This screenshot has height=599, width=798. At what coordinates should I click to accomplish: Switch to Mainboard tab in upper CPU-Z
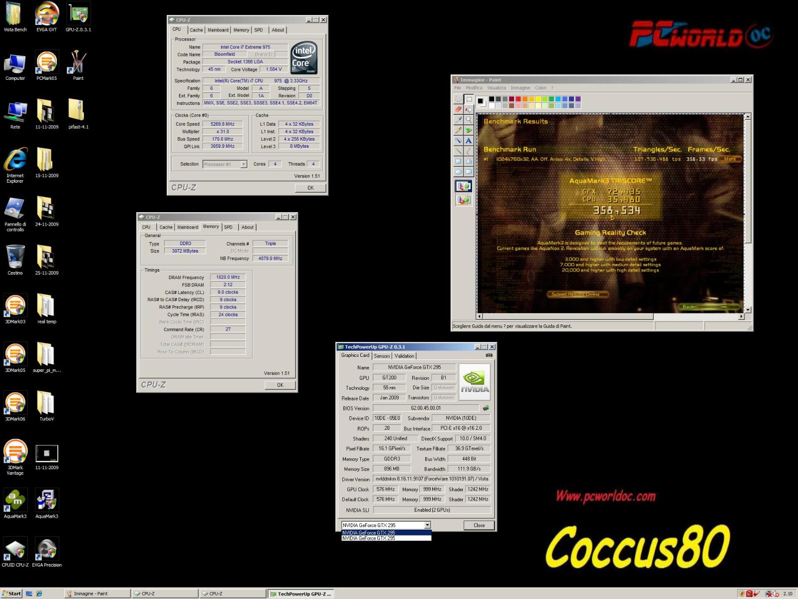tap(218, 30)
